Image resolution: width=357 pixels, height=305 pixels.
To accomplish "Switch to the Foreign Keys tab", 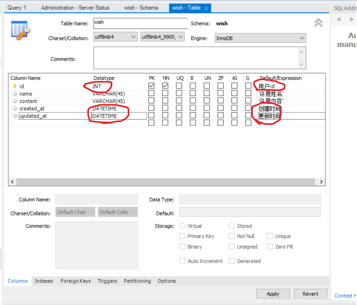I will coord(75,281).
